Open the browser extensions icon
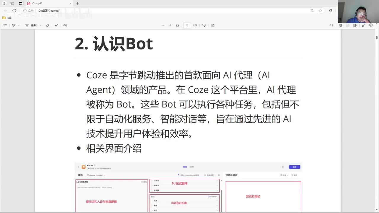The width and height of the screenshot is (379, 213). coord(331,11)
